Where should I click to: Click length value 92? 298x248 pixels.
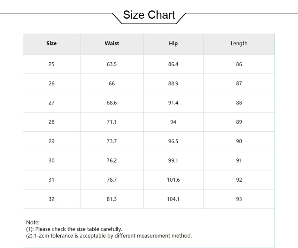(x=239, y=180)
